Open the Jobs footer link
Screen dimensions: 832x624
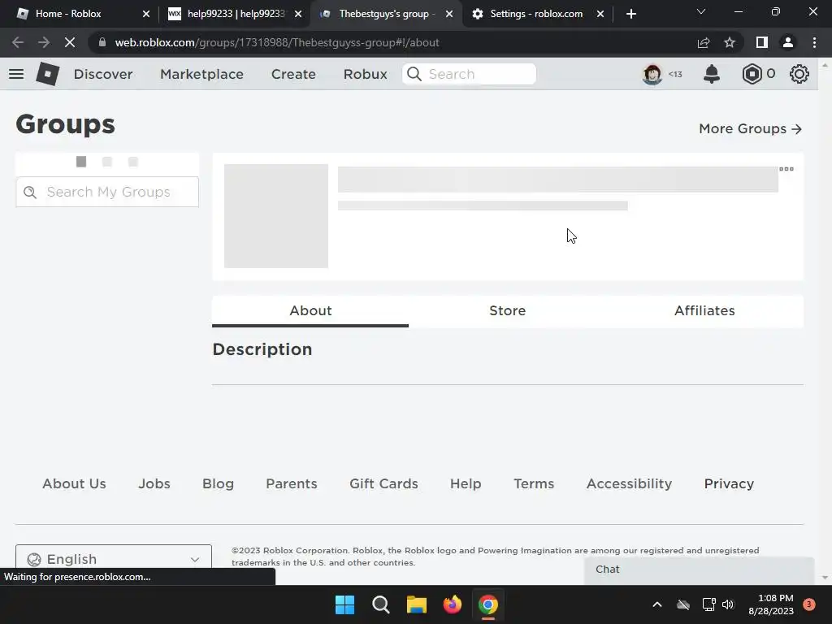pyautogui.click(x=154, y=484)
